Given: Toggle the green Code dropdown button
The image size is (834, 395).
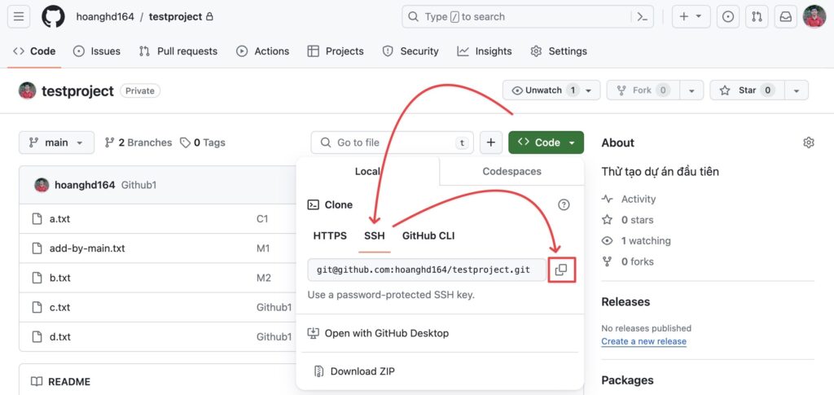Looking at the screenshot, I should [546, 143].
